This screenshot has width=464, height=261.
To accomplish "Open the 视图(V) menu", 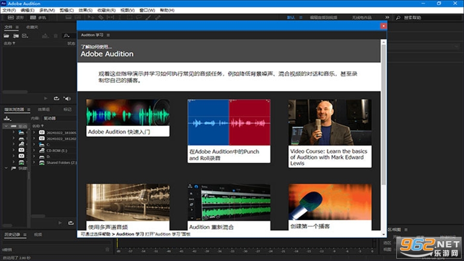I will tap(128, 10).
